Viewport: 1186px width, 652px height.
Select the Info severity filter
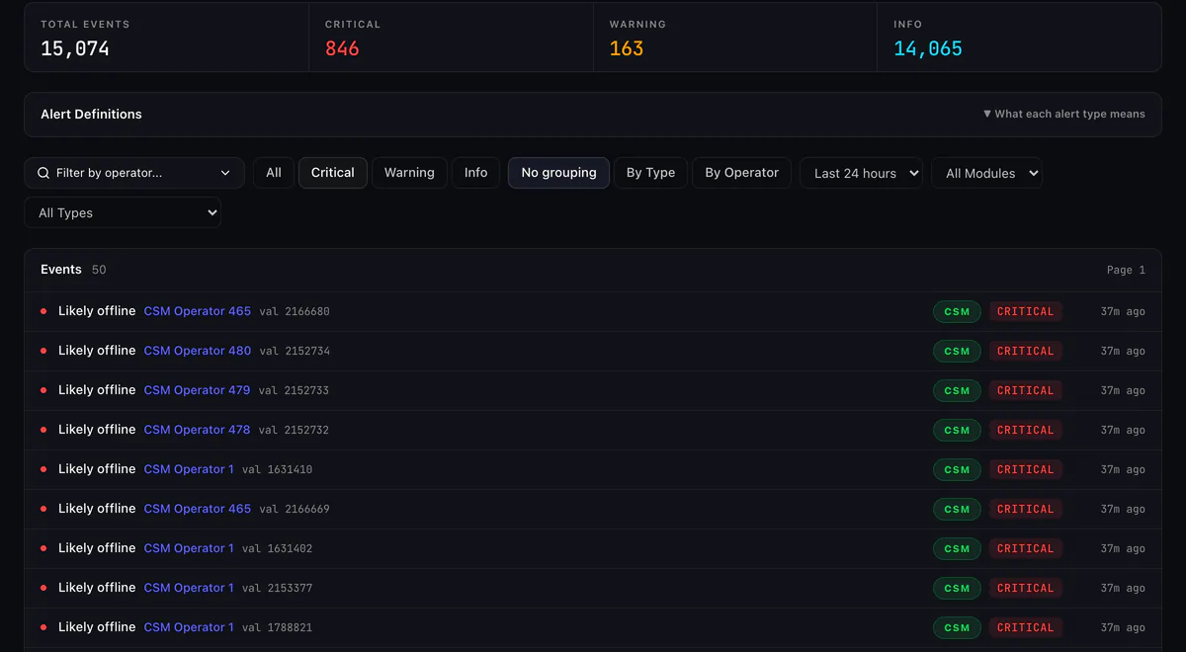(x=476, y=173)
